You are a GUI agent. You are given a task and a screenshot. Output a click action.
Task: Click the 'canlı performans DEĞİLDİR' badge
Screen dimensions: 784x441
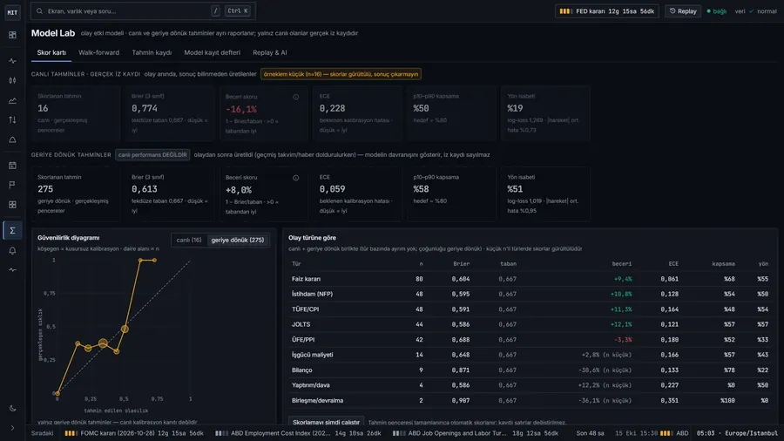pyautogui.click(x=152, y=155)
